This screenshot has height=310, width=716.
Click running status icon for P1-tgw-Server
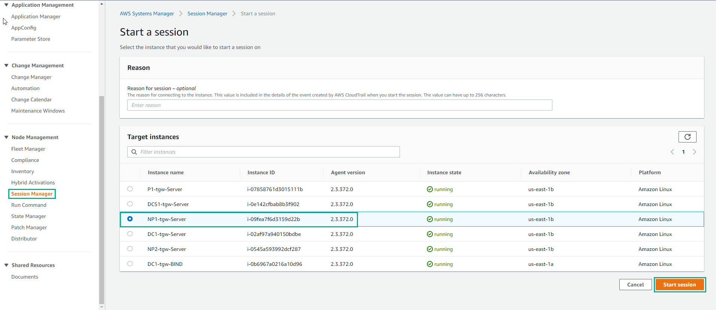click(430, 189)
